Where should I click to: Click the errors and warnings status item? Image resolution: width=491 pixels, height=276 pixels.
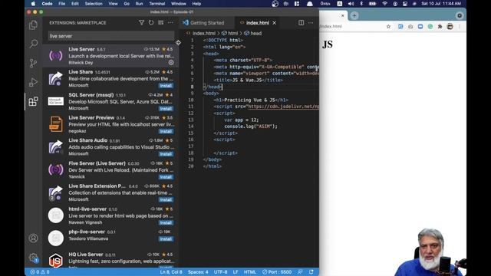point(40,272)
